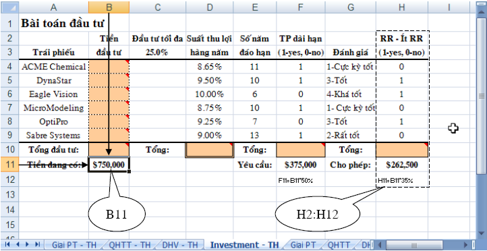Select column F header
Image resolution: width=487 pixels, height=251 pixels.
pyautogui.click(x=300, y=7)
